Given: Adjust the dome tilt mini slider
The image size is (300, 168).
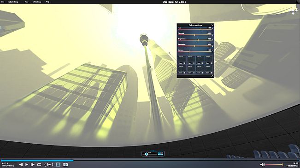Looking at the screenshot, I should point(150,154).
